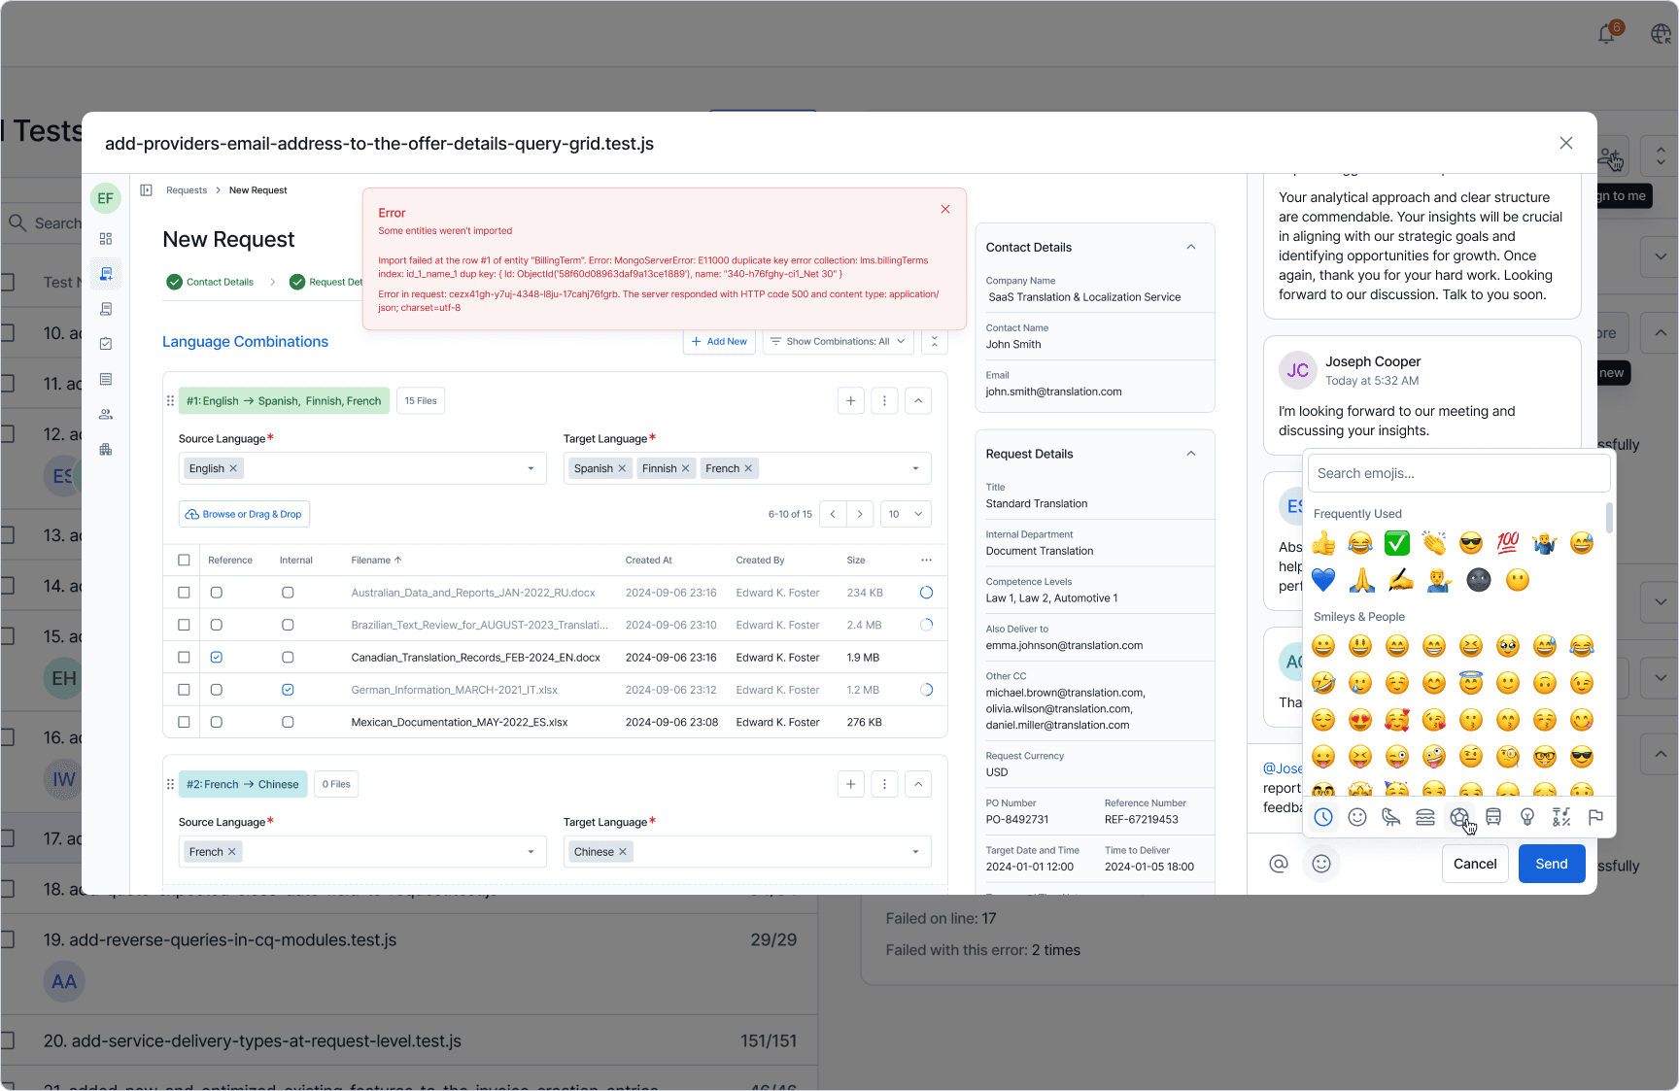The width and height of the screenshot is (1679, 1091).
Task: Dismiss the red Error banner
Action: tap(945, 209)
